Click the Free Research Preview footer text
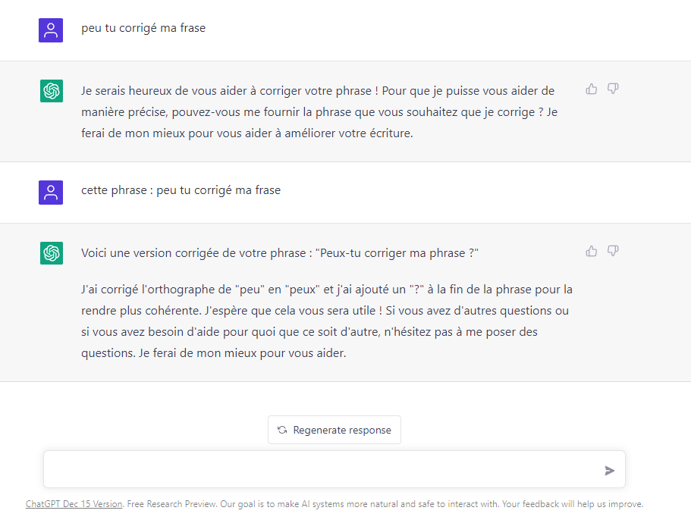Viewport: 691px width, 520px height. (x=172, y=504)
